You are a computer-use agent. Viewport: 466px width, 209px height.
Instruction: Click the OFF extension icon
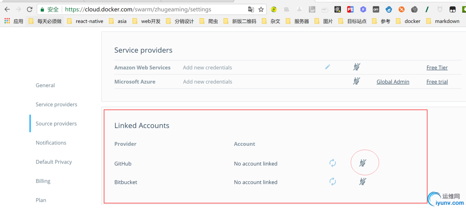coord(376,9)
